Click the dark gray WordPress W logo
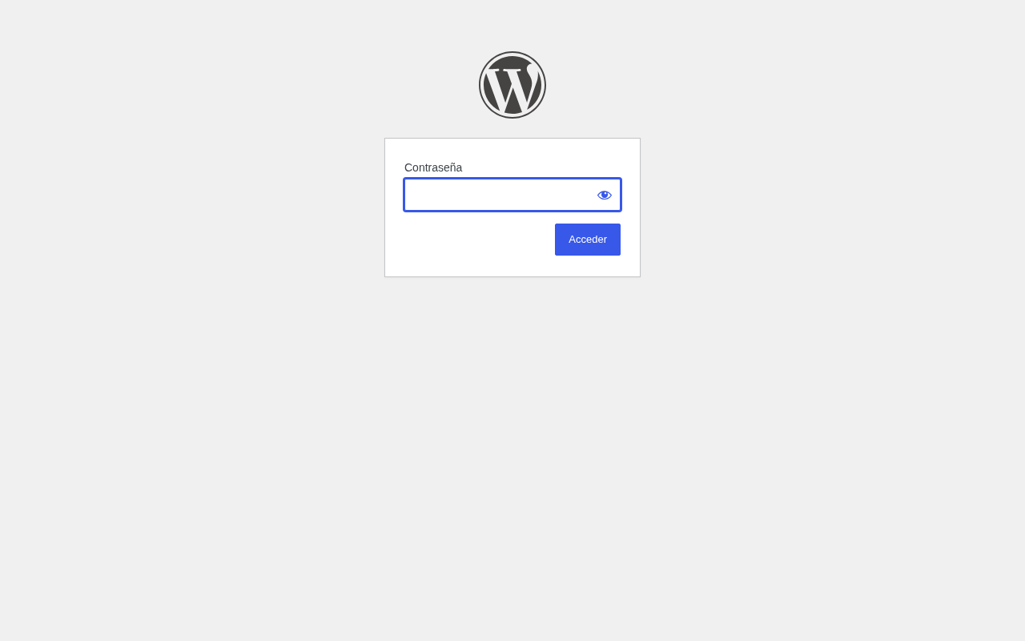1025x641 pixels. [512, 85]
